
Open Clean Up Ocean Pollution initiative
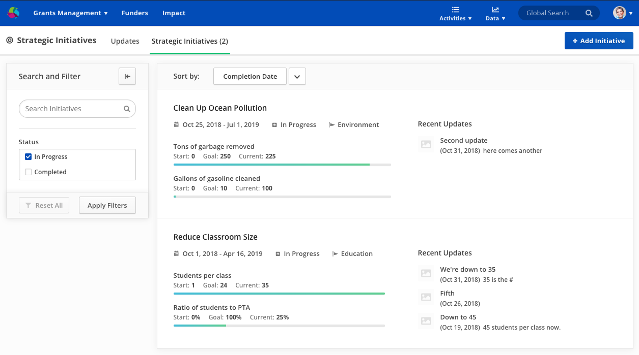220,108
